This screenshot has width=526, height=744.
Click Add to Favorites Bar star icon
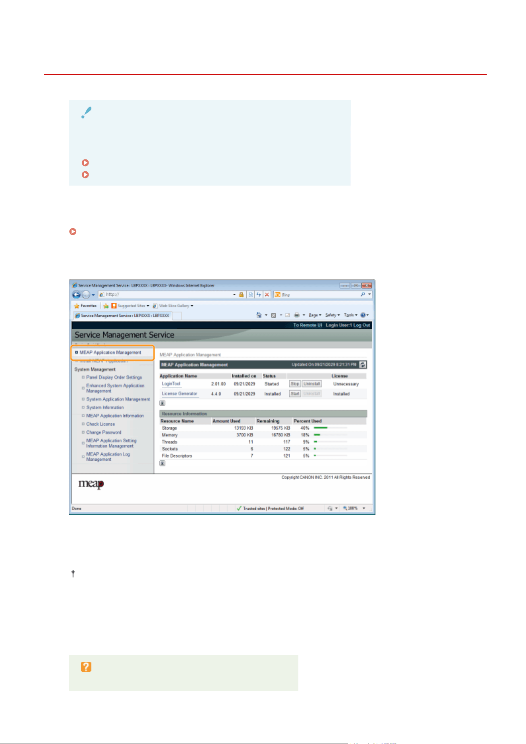pos(106,306)
